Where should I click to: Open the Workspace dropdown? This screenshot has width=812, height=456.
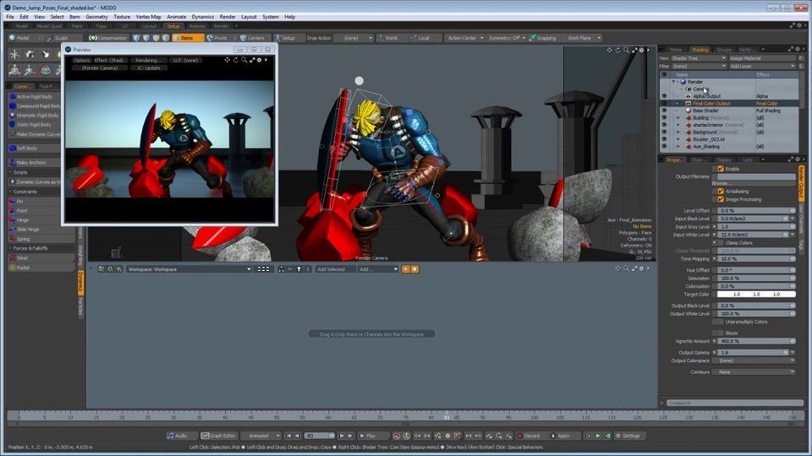[189, 269]
